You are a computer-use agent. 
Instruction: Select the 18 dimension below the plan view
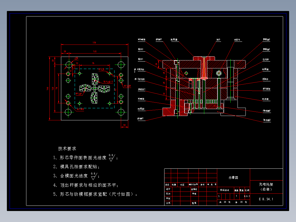[x=124, y=125]
